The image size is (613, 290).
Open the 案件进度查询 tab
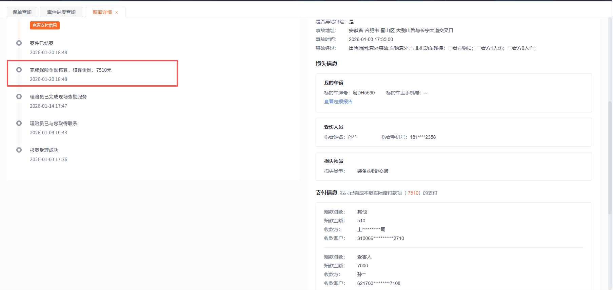61,12
